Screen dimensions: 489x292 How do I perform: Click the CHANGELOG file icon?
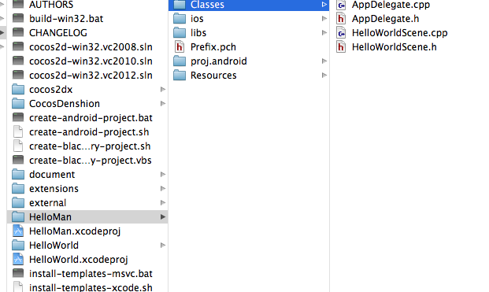[x=18, y=32]
